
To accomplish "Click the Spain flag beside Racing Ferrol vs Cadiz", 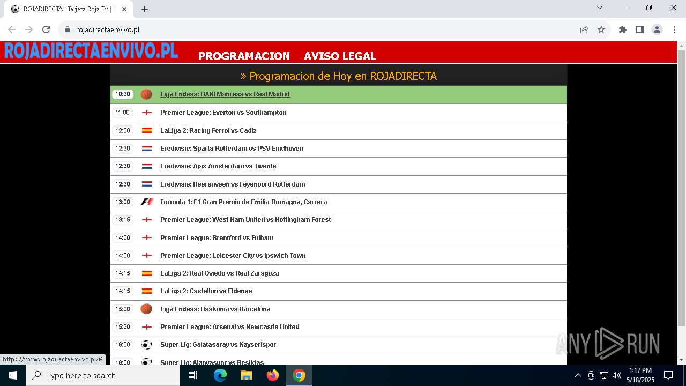I will (146, 130).
